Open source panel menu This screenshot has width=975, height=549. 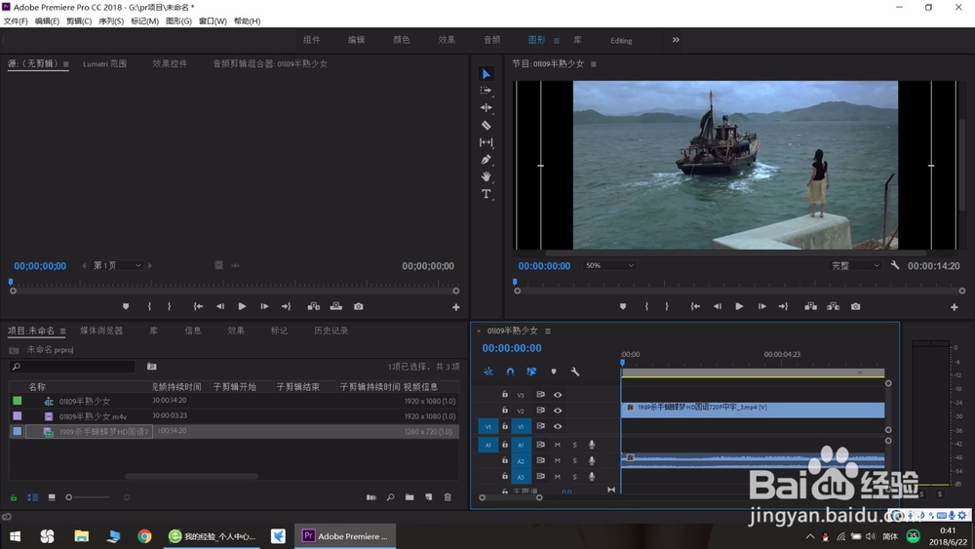click(x=64, y=64)
